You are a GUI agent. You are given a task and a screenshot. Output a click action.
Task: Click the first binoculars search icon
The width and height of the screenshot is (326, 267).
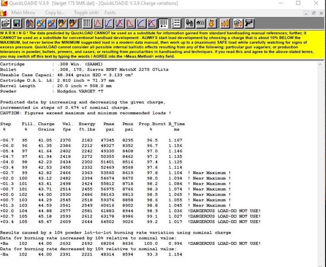point(62,23)
